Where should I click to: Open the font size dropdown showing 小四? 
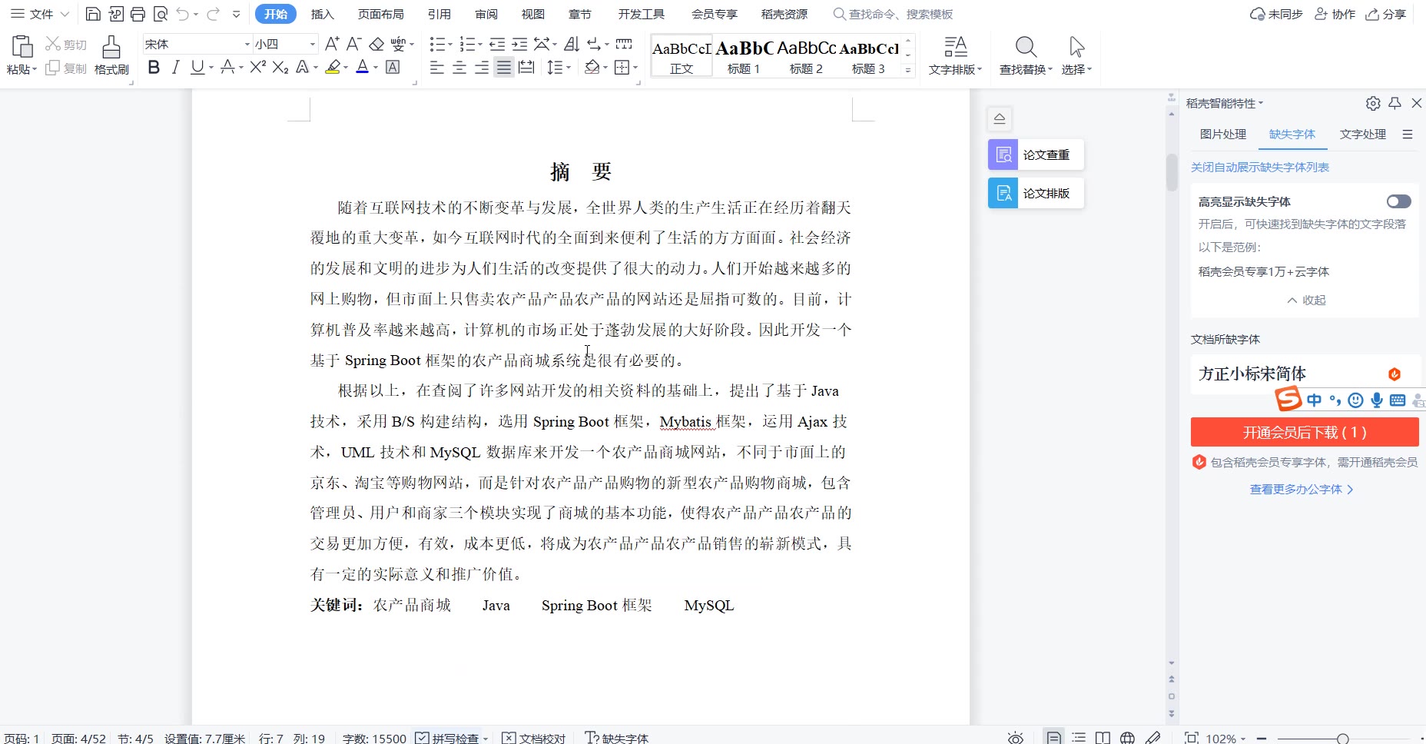pos(312,45)
